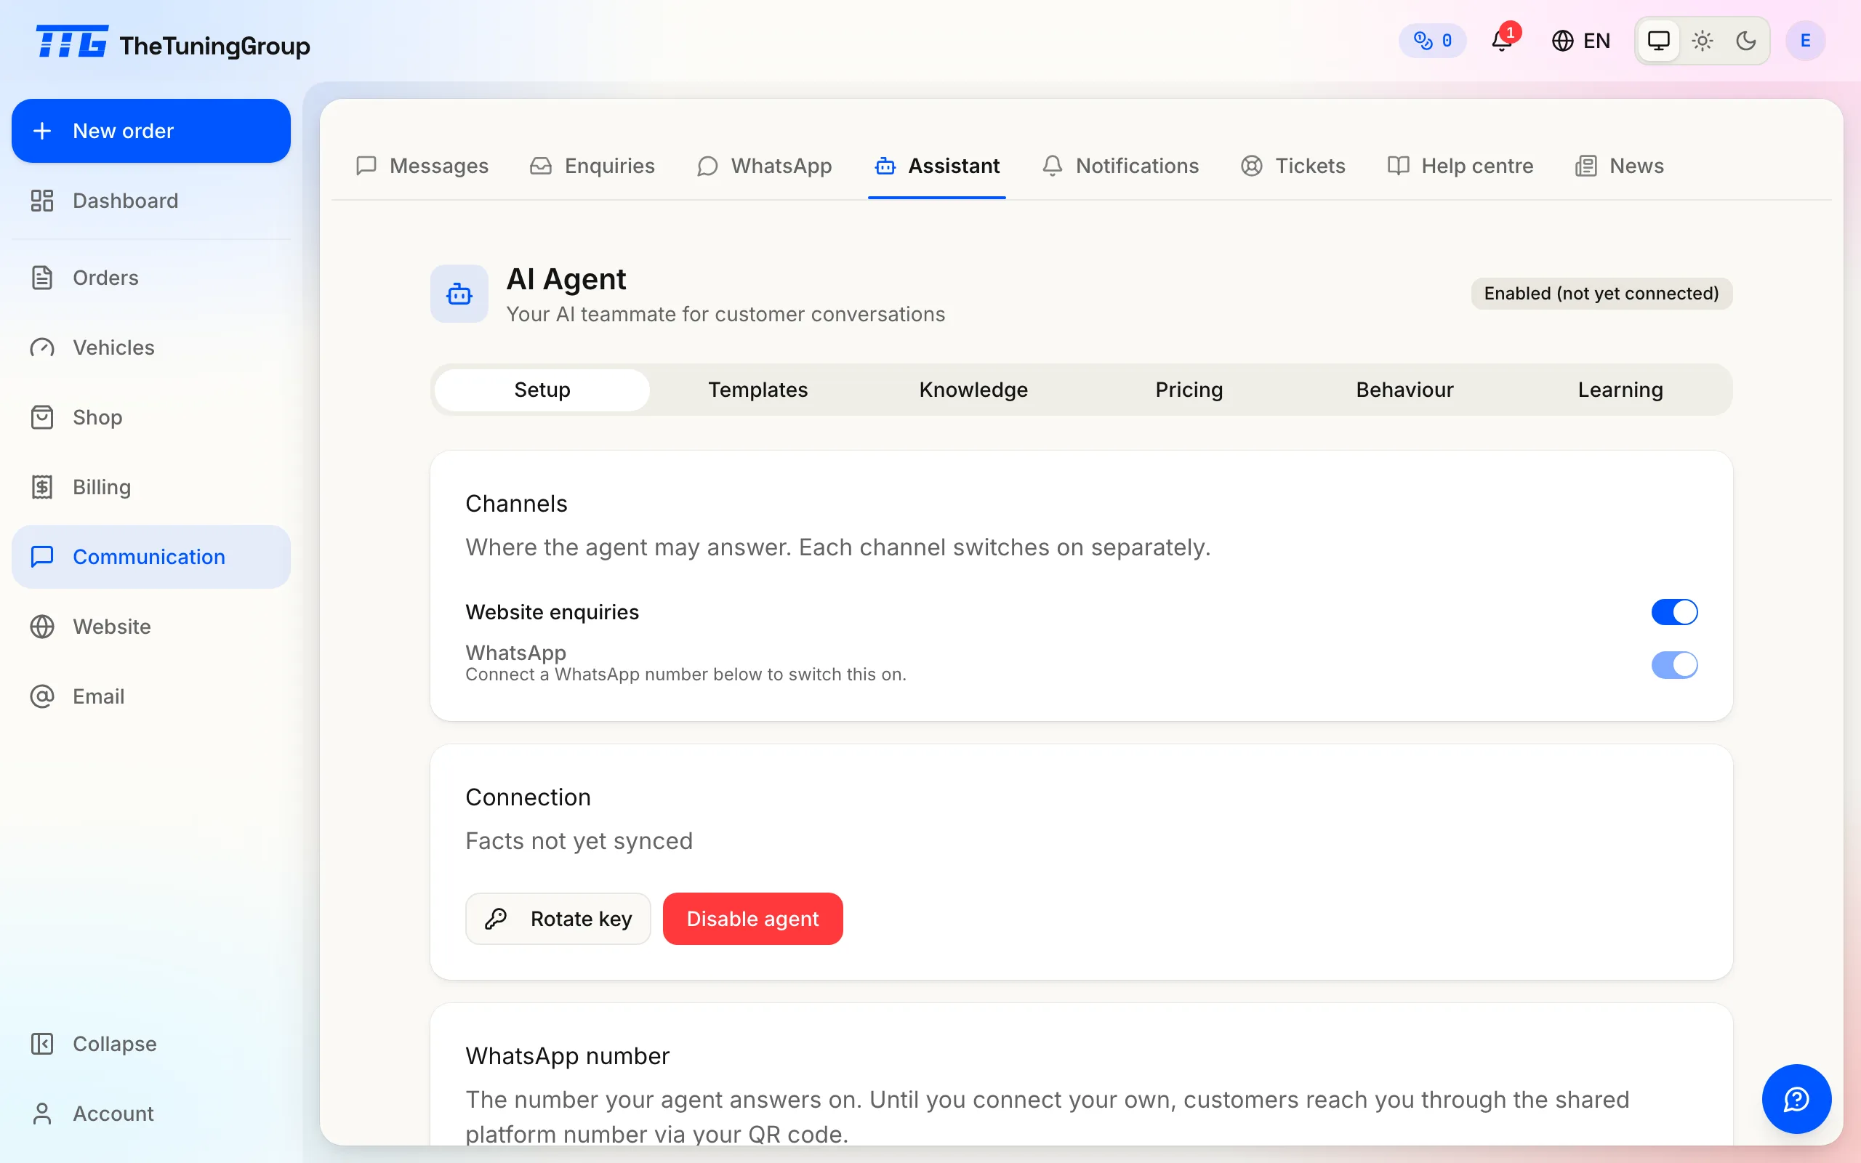Collapse the sidebar
1861x1163 pixels.
tap(150, 1044)
